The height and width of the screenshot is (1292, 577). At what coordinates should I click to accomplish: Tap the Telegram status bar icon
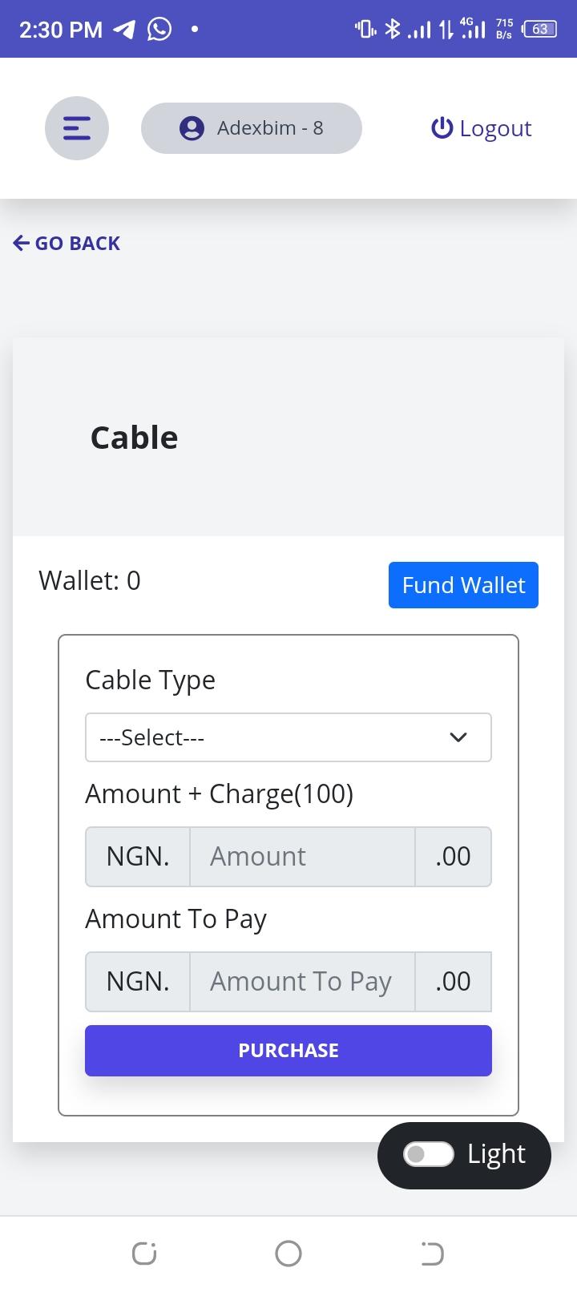(124, 30)
